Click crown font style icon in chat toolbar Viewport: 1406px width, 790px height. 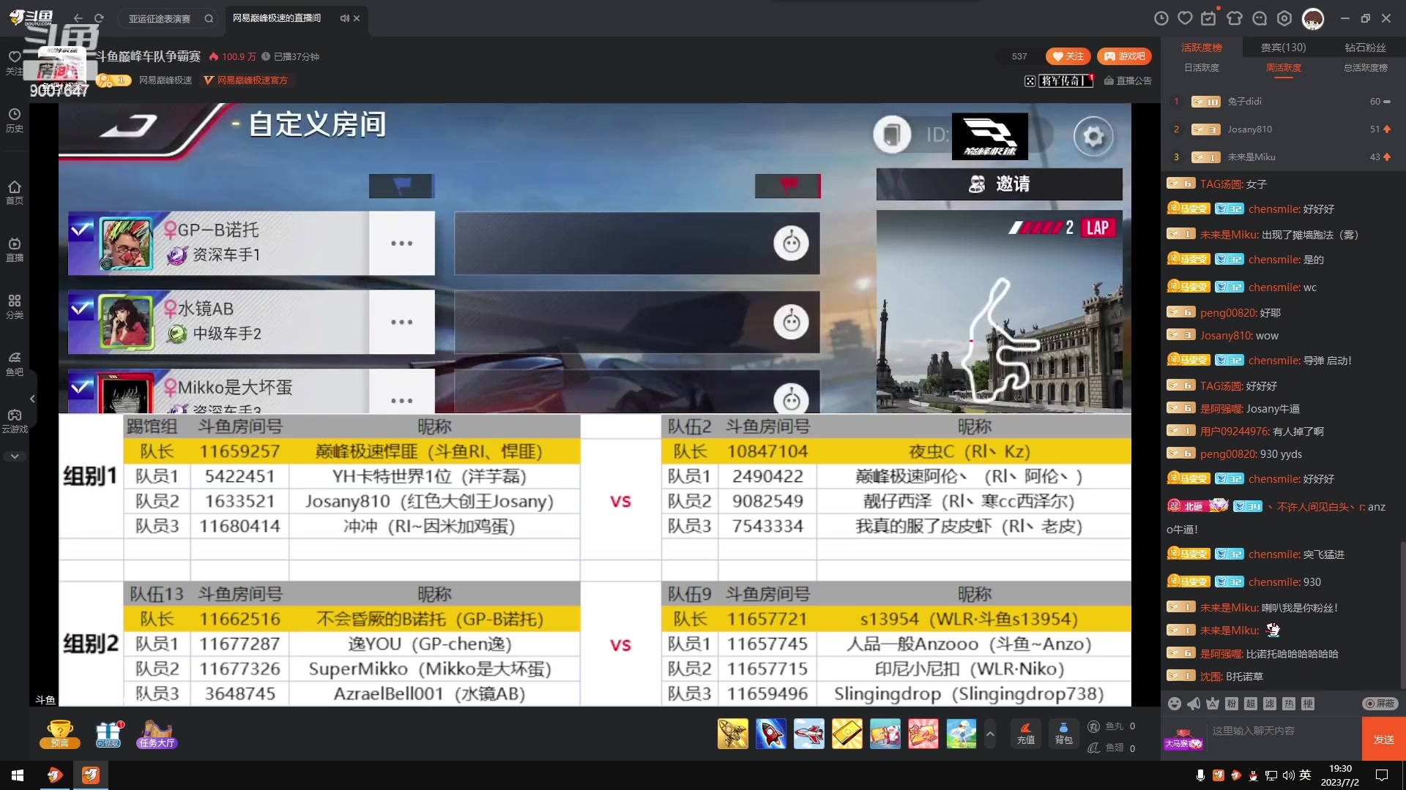1213,703
